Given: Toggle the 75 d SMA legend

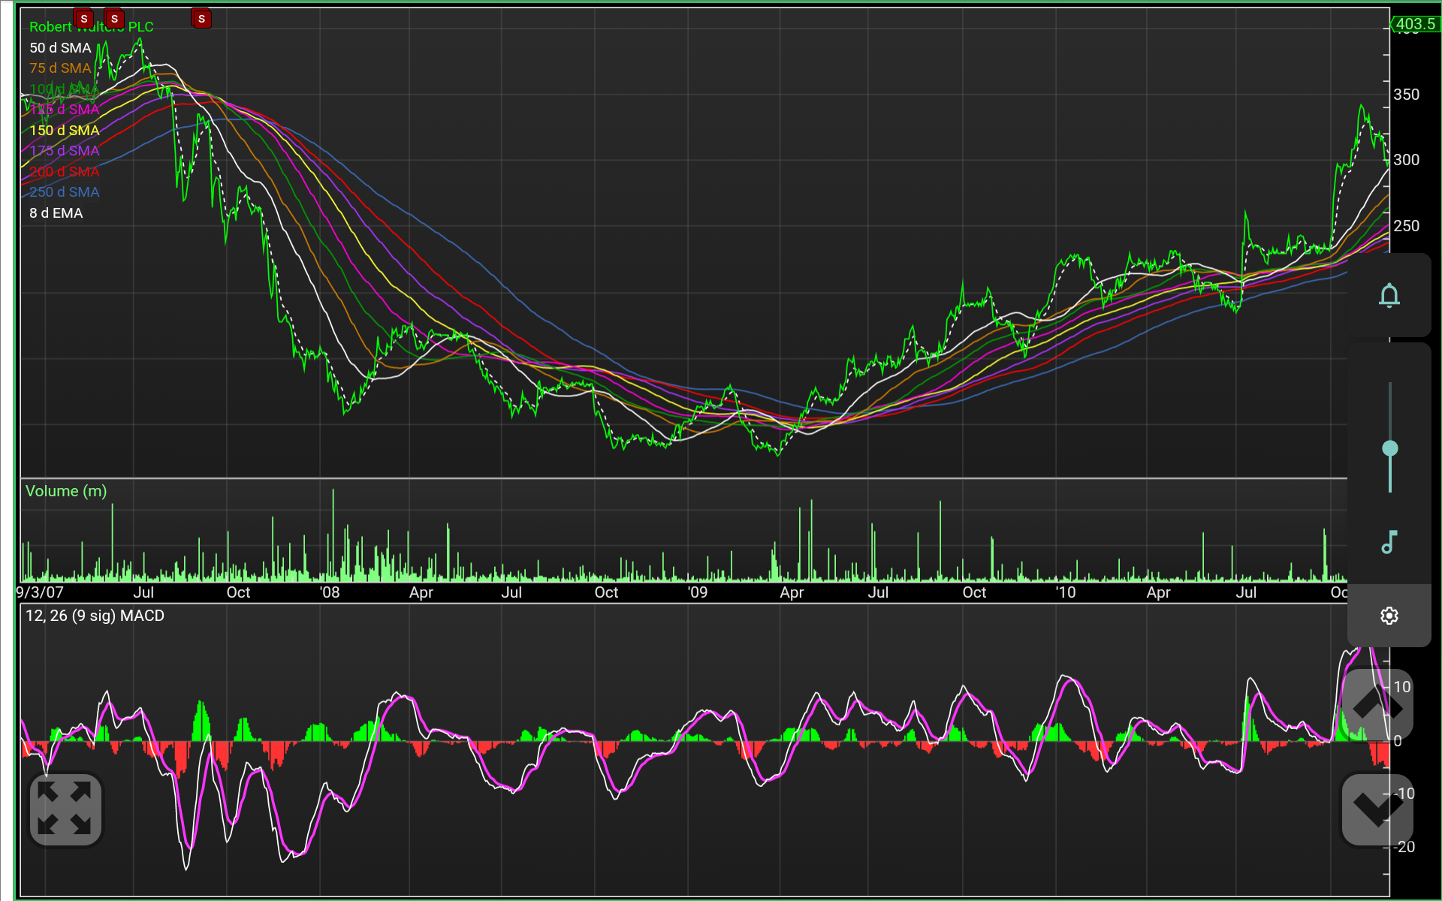Looking at the screenshot, I should tap(60, 68).
